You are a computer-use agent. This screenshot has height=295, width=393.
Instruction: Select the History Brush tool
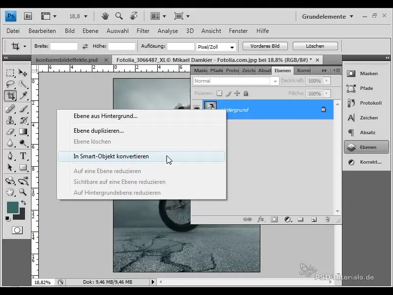point(23,120)
